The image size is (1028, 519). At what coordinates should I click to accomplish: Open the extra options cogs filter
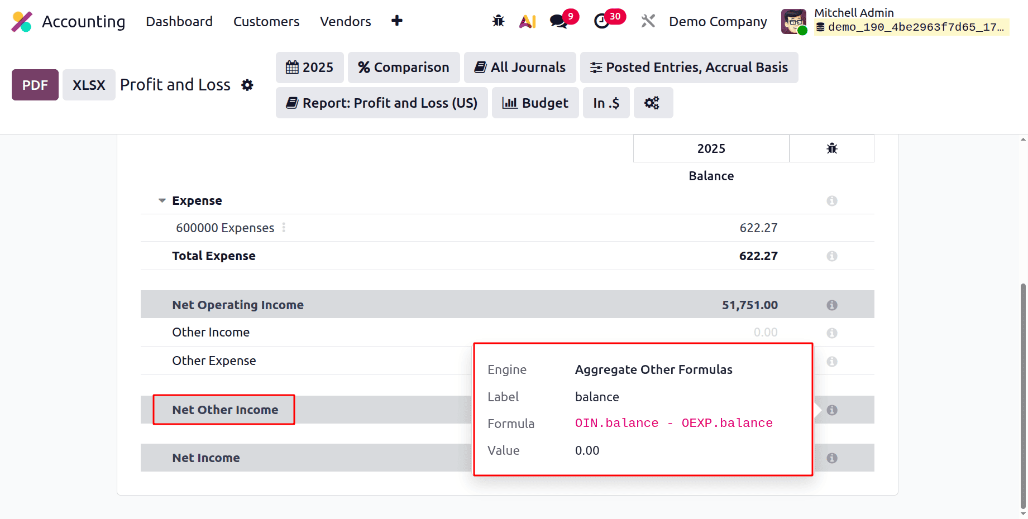(653, 103)
